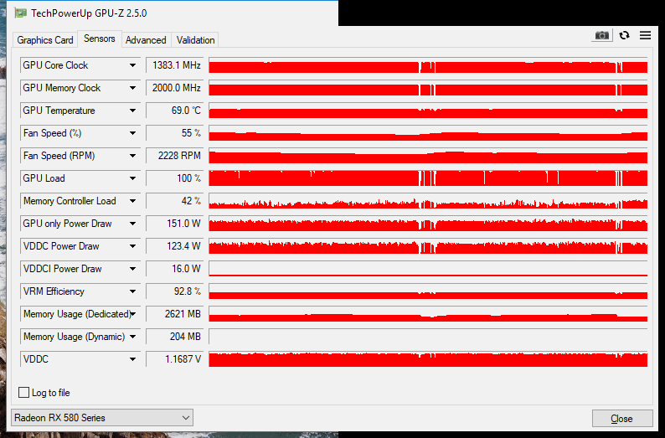
Task: Open the GPU Memory Clock dropdown arrow
Action: pyautogui.click(x=132, y=88)
